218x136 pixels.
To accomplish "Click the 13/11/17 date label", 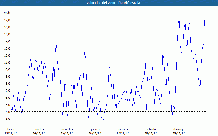I will point(11,133).
